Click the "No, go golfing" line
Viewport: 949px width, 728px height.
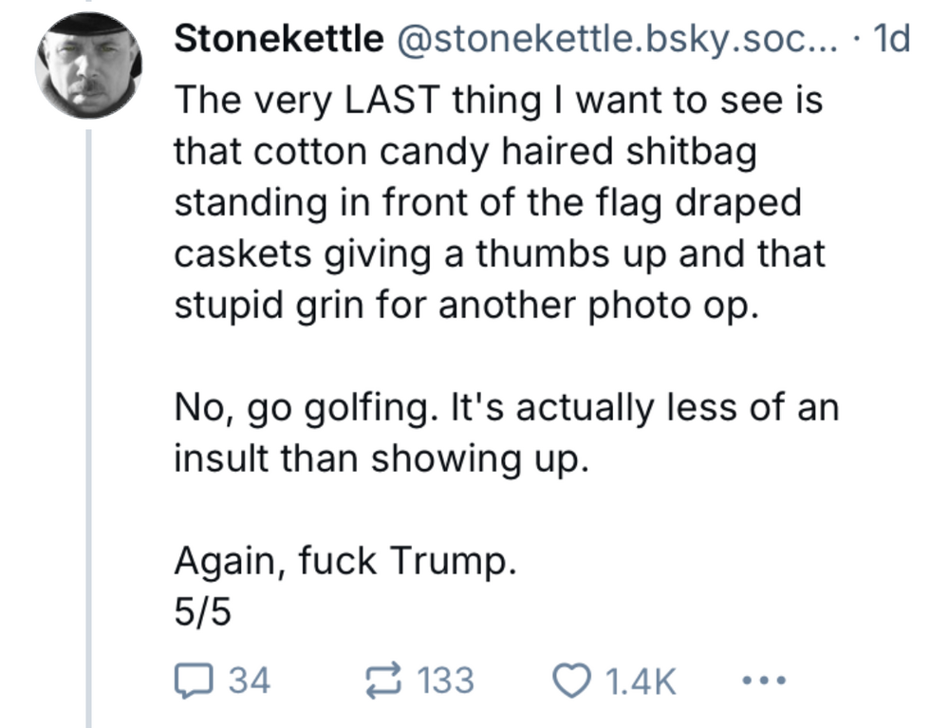click(506, 408)
